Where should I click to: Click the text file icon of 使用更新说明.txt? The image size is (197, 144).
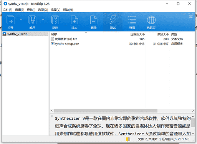click(x=53, y=39)
